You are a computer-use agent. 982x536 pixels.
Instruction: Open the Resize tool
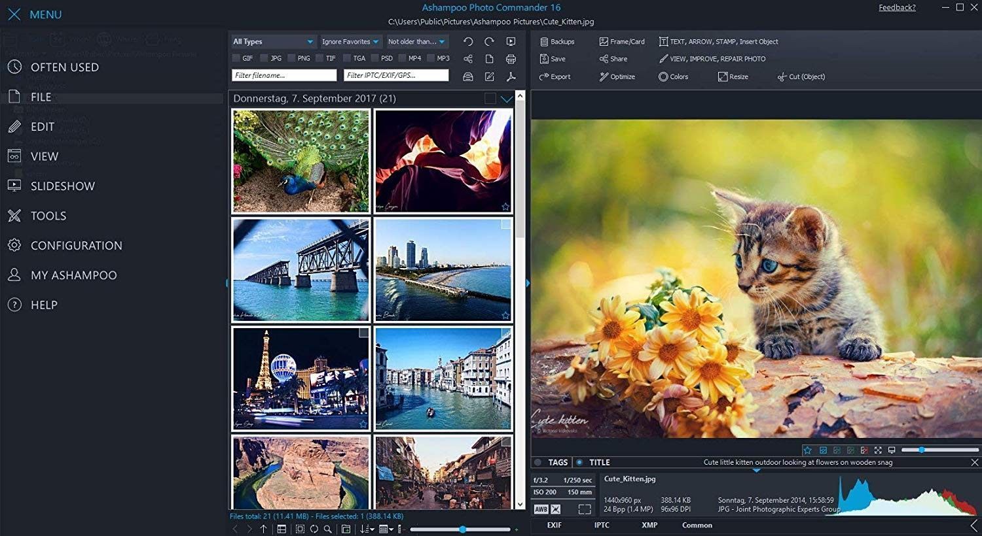[733, 76]
